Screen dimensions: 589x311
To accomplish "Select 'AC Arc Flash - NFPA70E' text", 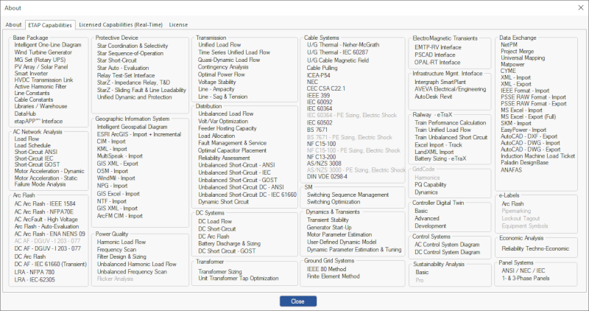I will click(44, 212).
